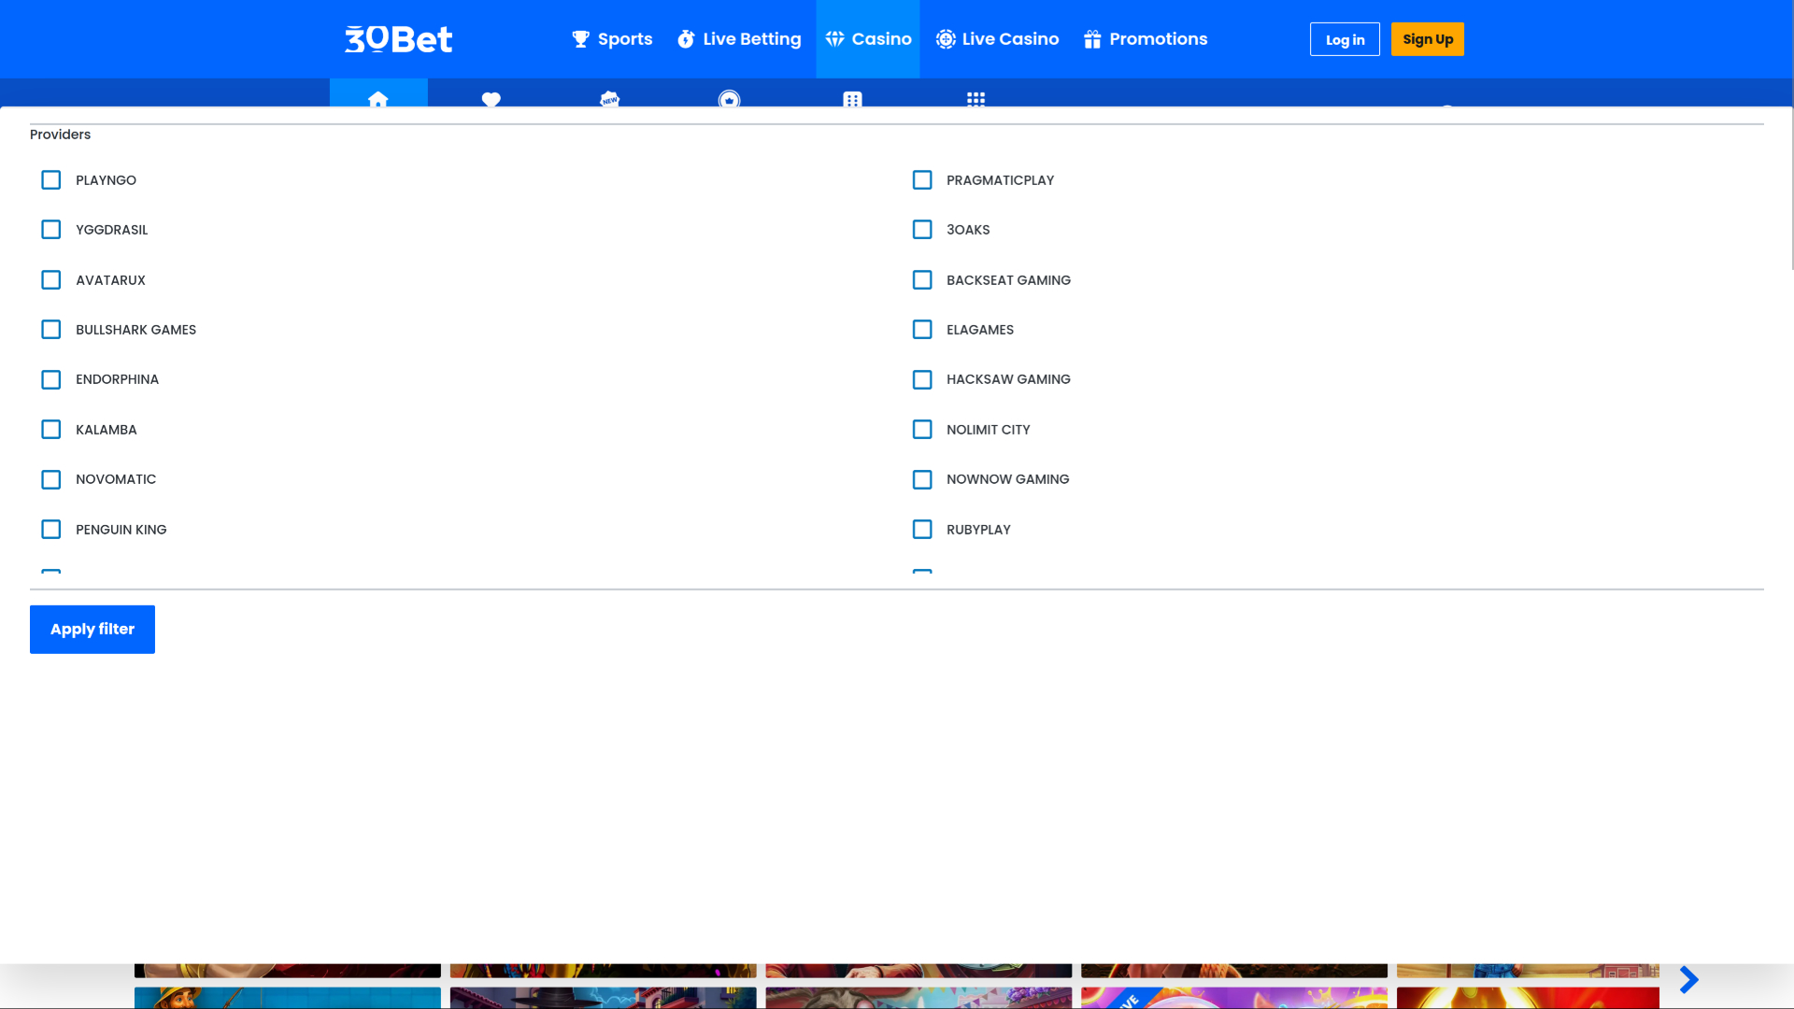Screen dimensions: 1794x1009
Task: Open the New Games category icon
Action: [x=609, y=100]
